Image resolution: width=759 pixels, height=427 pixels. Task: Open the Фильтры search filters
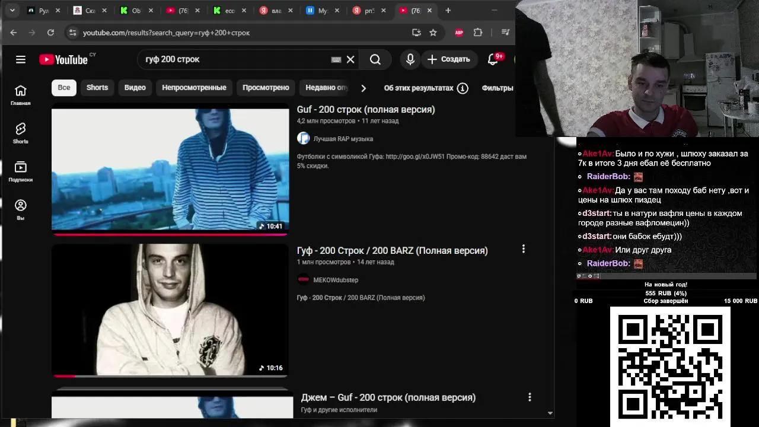(x=498, y=88)
